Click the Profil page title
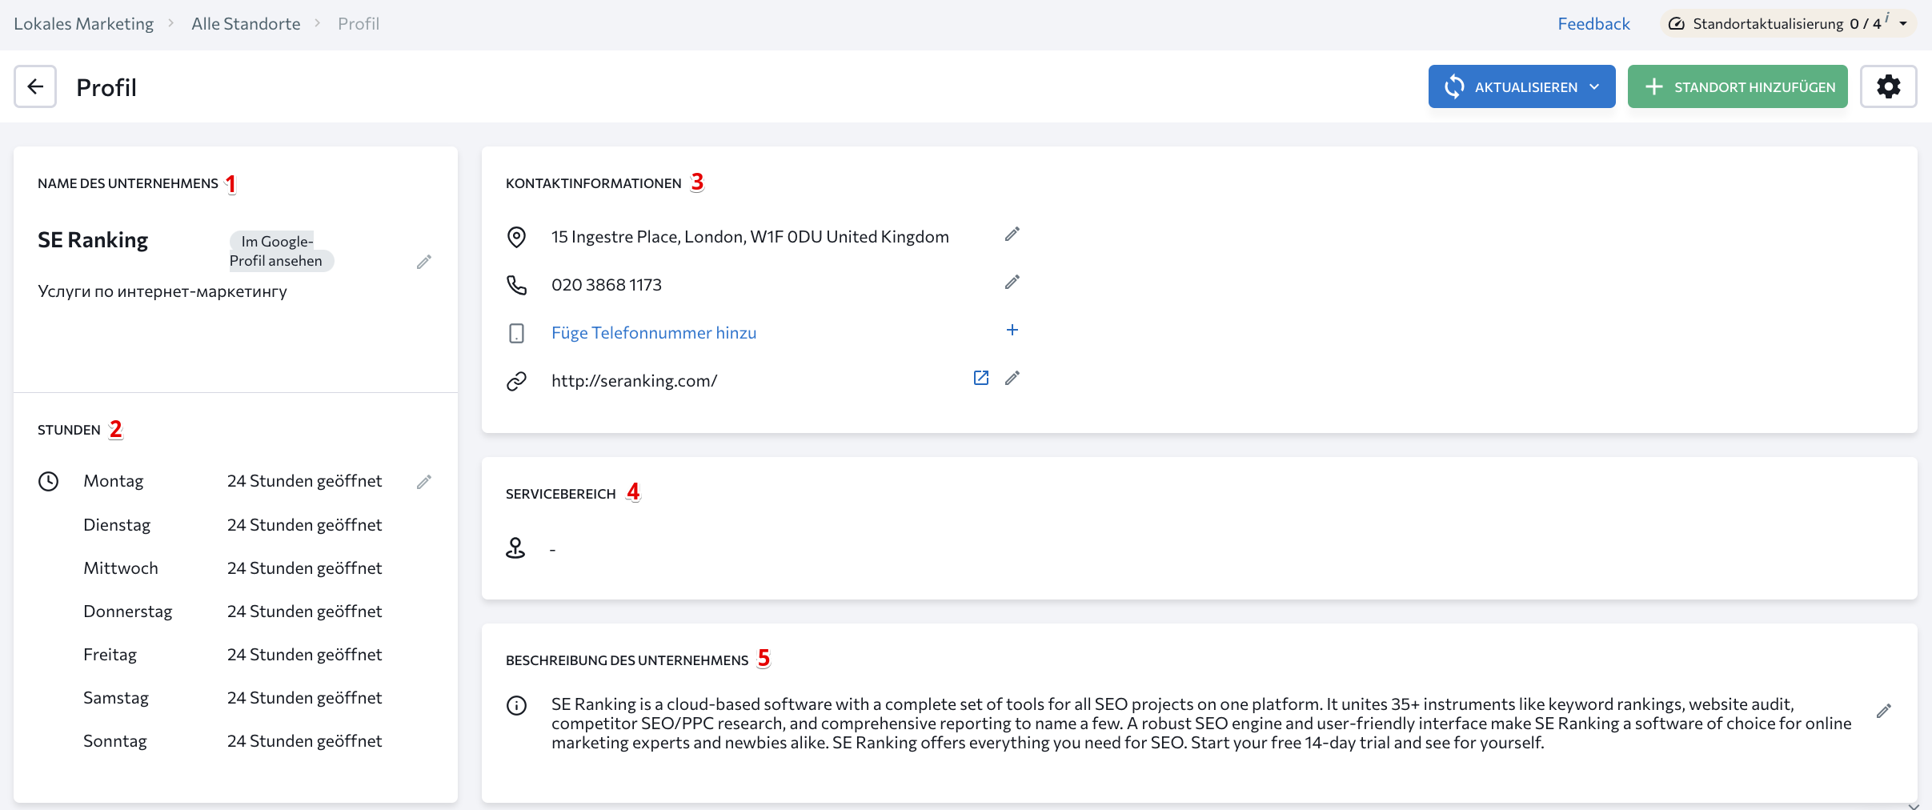Viewport: 1932px width, 810px height. (106, 87)
